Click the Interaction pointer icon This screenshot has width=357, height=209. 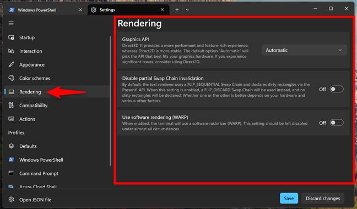(x=11, y=51)
